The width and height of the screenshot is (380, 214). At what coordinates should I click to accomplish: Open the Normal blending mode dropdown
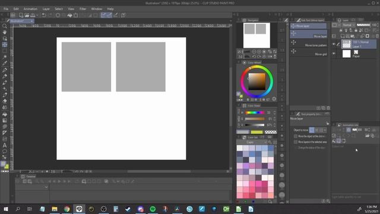[x=349, y=25]
